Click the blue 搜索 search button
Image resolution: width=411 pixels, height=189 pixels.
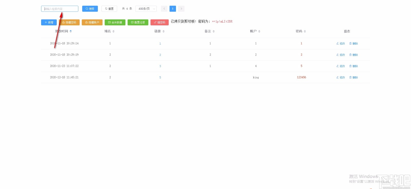point(90,9)
